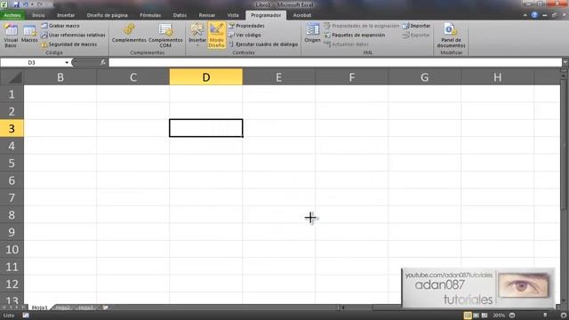Switch to Normal view in status bar
The width and height of the screenshot is (569, 320).
tap(468, 316)
